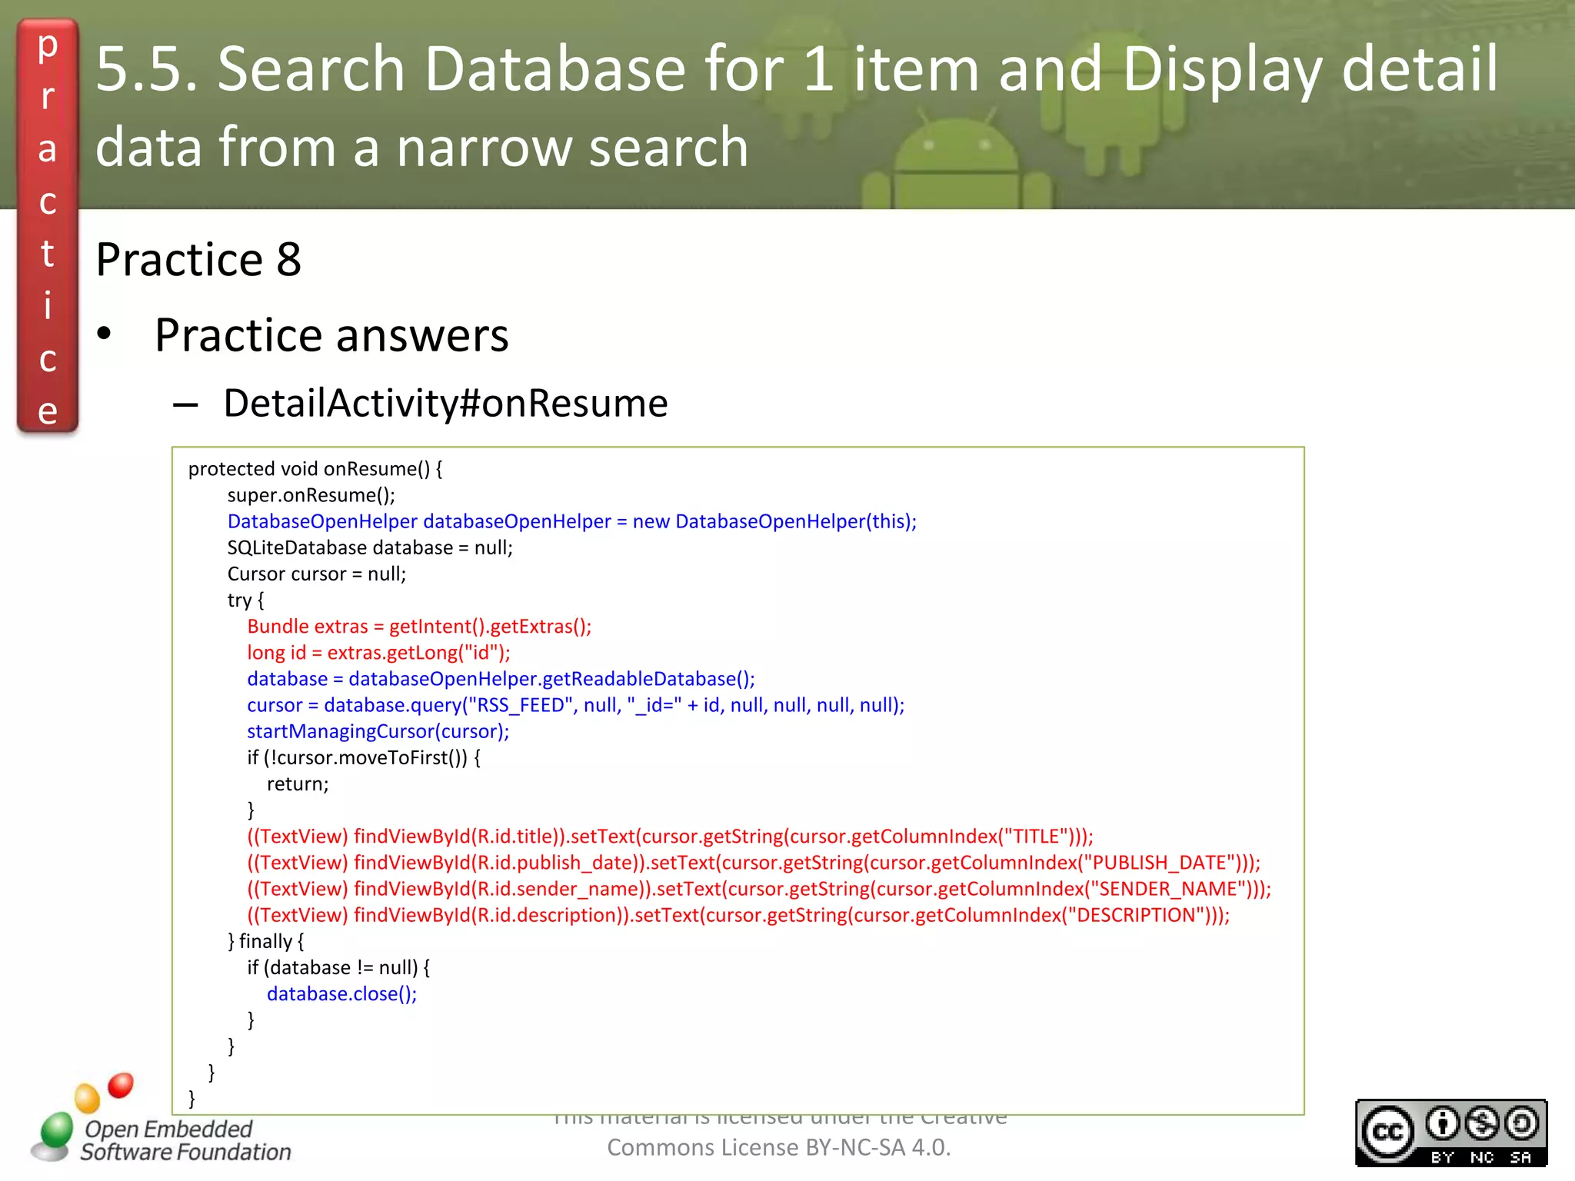This screenshot has height=1181, width=1575.
Task: Click the 'Practice answers' bullet
Action: (x=331, y=335)
